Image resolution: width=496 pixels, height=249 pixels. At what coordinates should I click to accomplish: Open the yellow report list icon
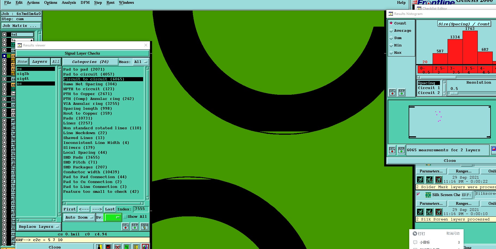136,247
